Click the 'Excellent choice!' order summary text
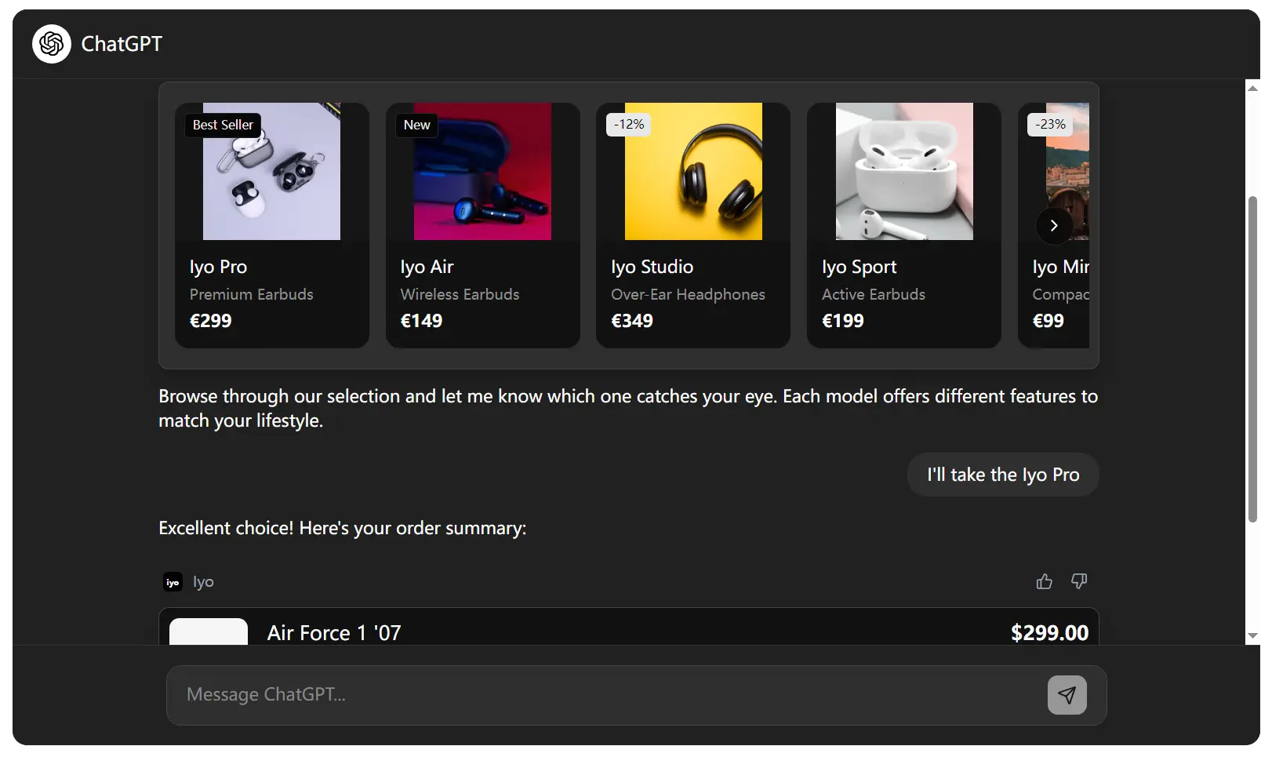Screen dimensions: 1272x757 pyautogui.click(x=342, y=528)
